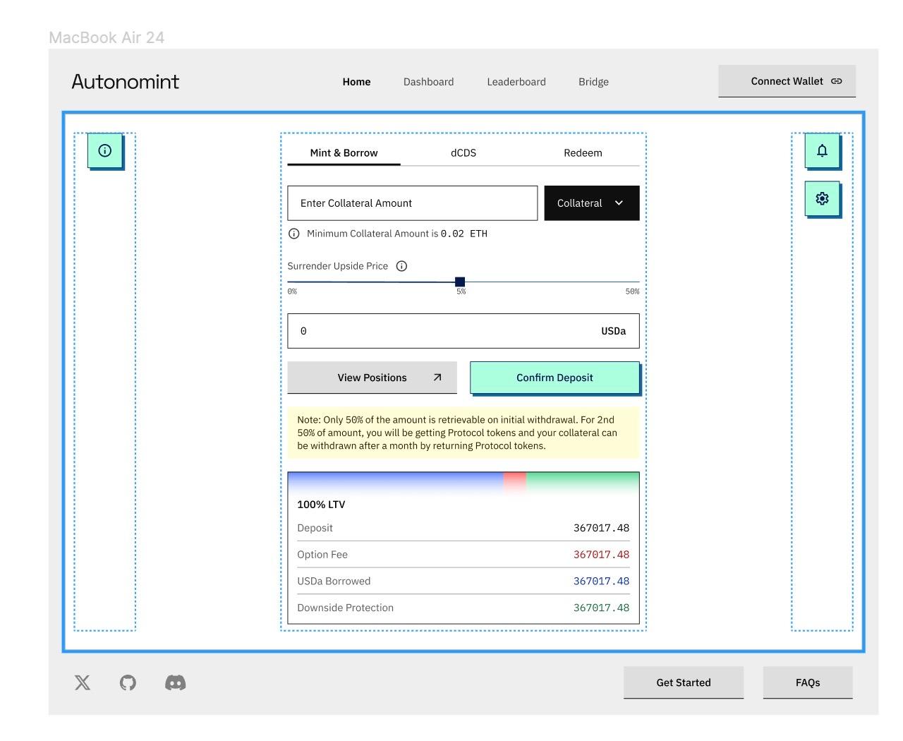Click the arrow icon on View Positions
This screenshot has width=903, height=741.
[437, 378]
